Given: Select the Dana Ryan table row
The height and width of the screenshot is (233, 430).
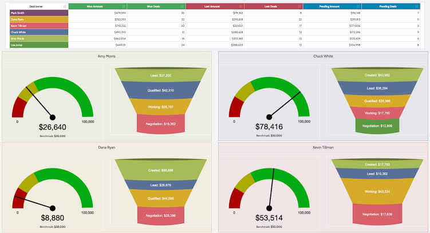Looking at the screenshot, I should point(35,19).
